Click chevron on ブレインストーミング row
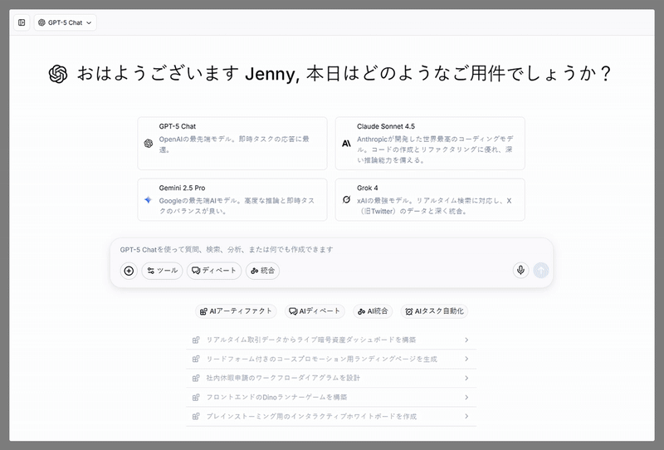The width and height of the screenshot is (664, 450). point(466,416)
